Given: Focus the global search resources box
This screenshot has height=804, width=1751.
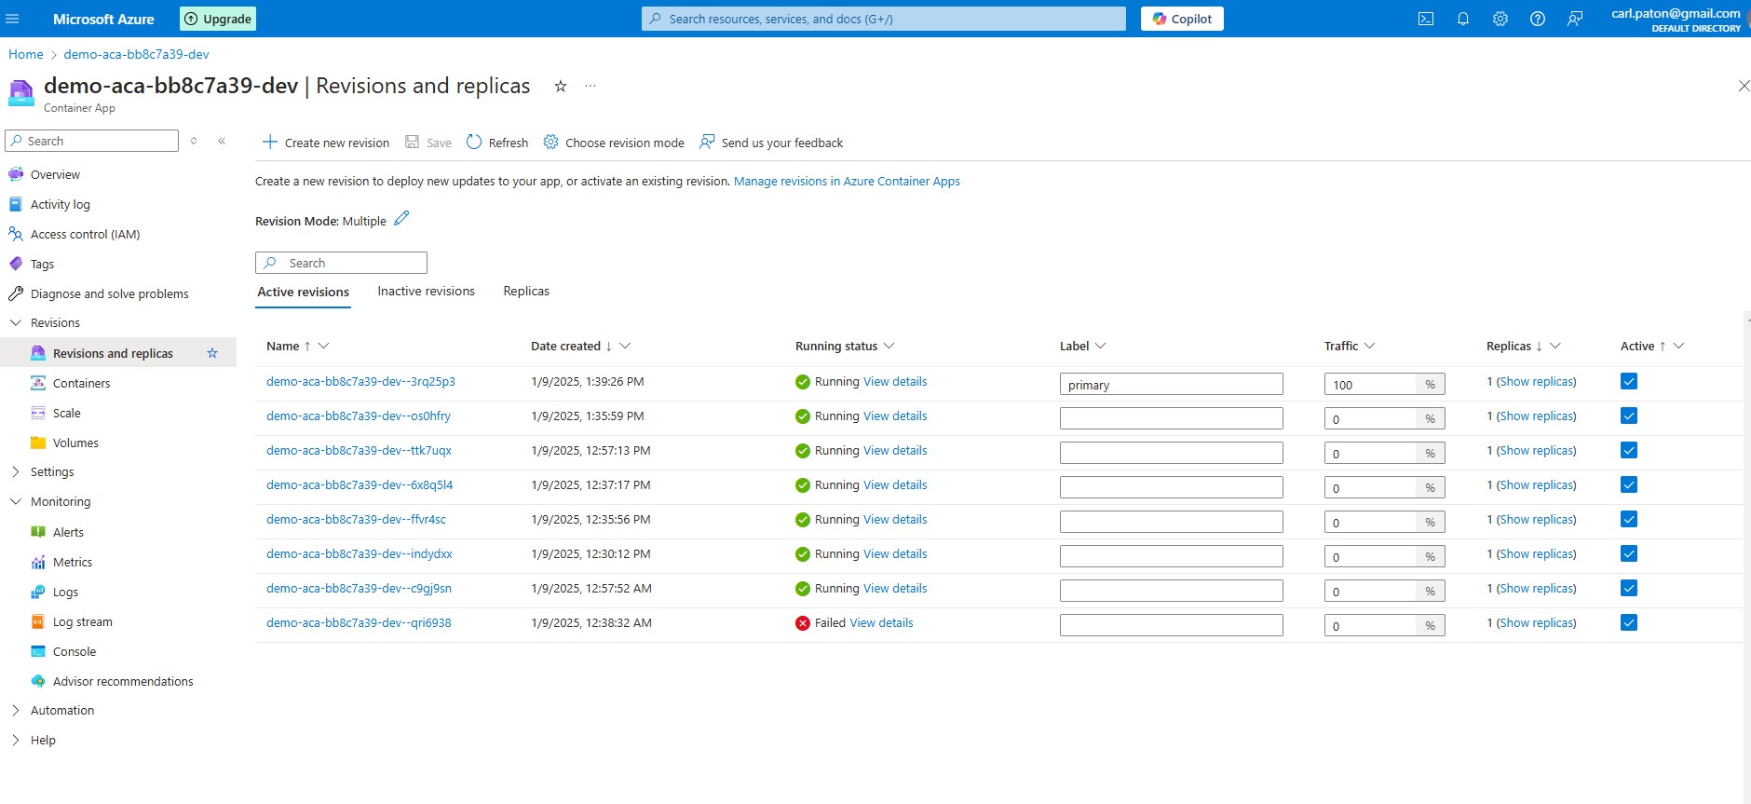Looking at the screenshot, I should [883, 19].
